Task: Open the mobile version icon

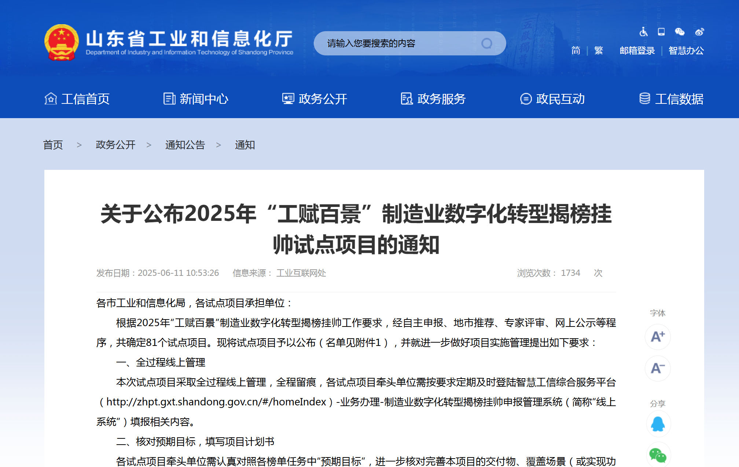Action: pos(661,32)
